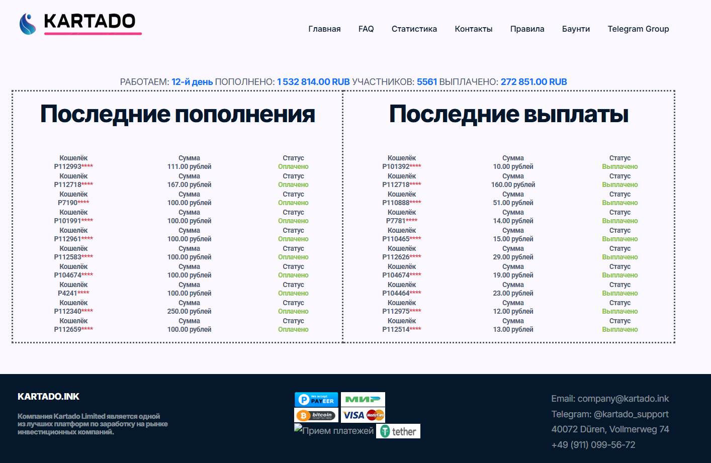Click Оплачено status for P112993****
The width and height of the screenshot is (711, 463).
[293, 166]
